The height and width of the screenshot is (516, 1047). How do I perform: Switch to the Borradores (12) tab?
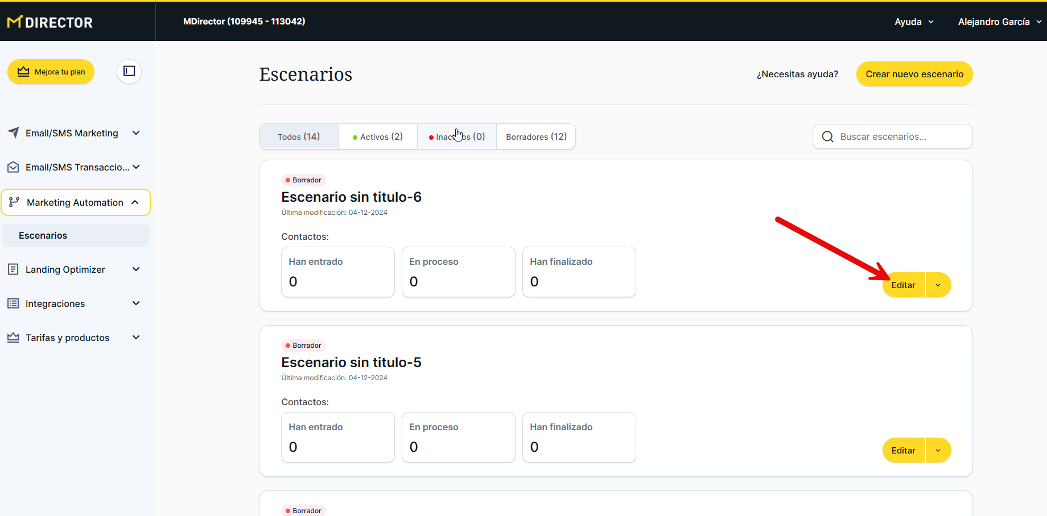[x=536, y=137]
